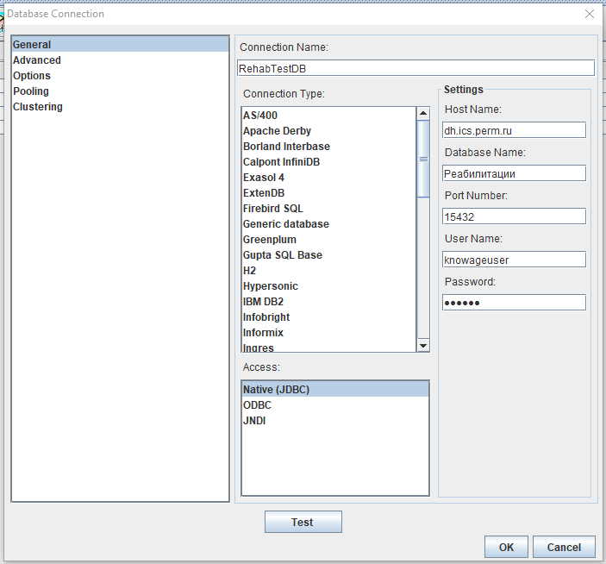The height and width of the screenshot is (564, 606).
Task: Select ODBC access
Action: click(x=335, y=404)
